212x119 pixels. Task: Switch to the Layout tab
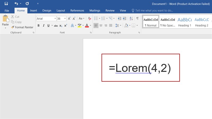click(61, 11)
